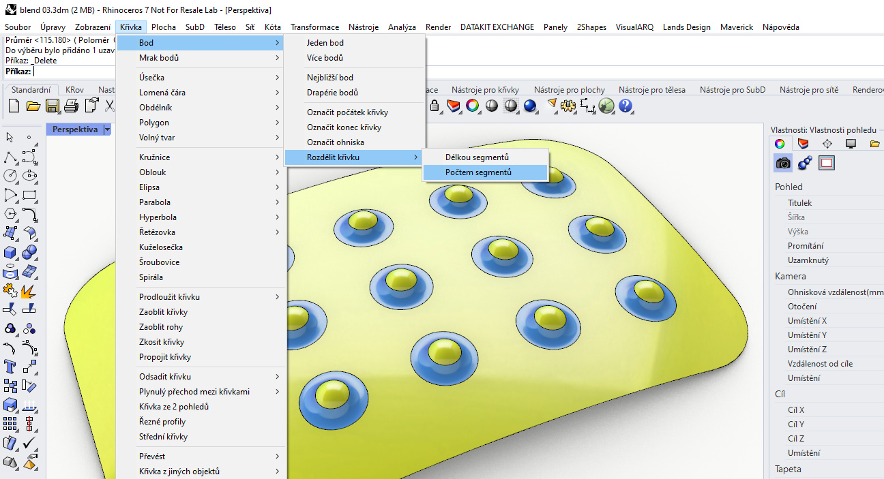Switch to the Nástroje pro plochy toolbar tab
884x479 pixels.
click(570, 90)
